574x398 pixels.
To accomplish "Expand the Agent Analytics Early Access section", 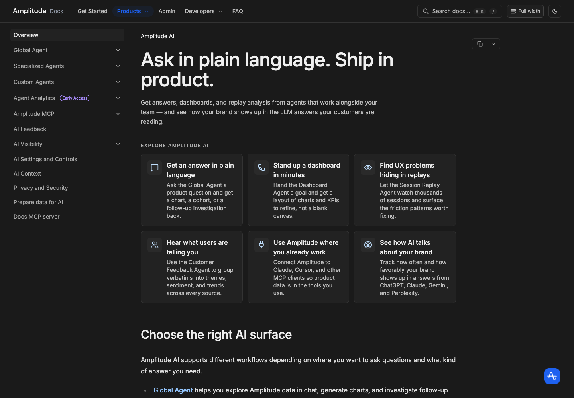I will tap(67, 98).
